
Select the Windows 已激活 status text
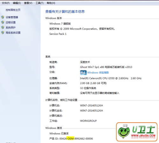tap(59, 133)
